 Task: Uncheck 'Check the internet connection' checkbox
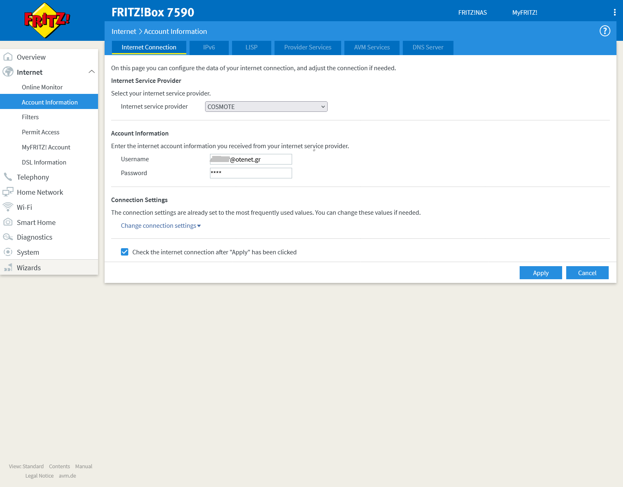click(x=125, y=252)
